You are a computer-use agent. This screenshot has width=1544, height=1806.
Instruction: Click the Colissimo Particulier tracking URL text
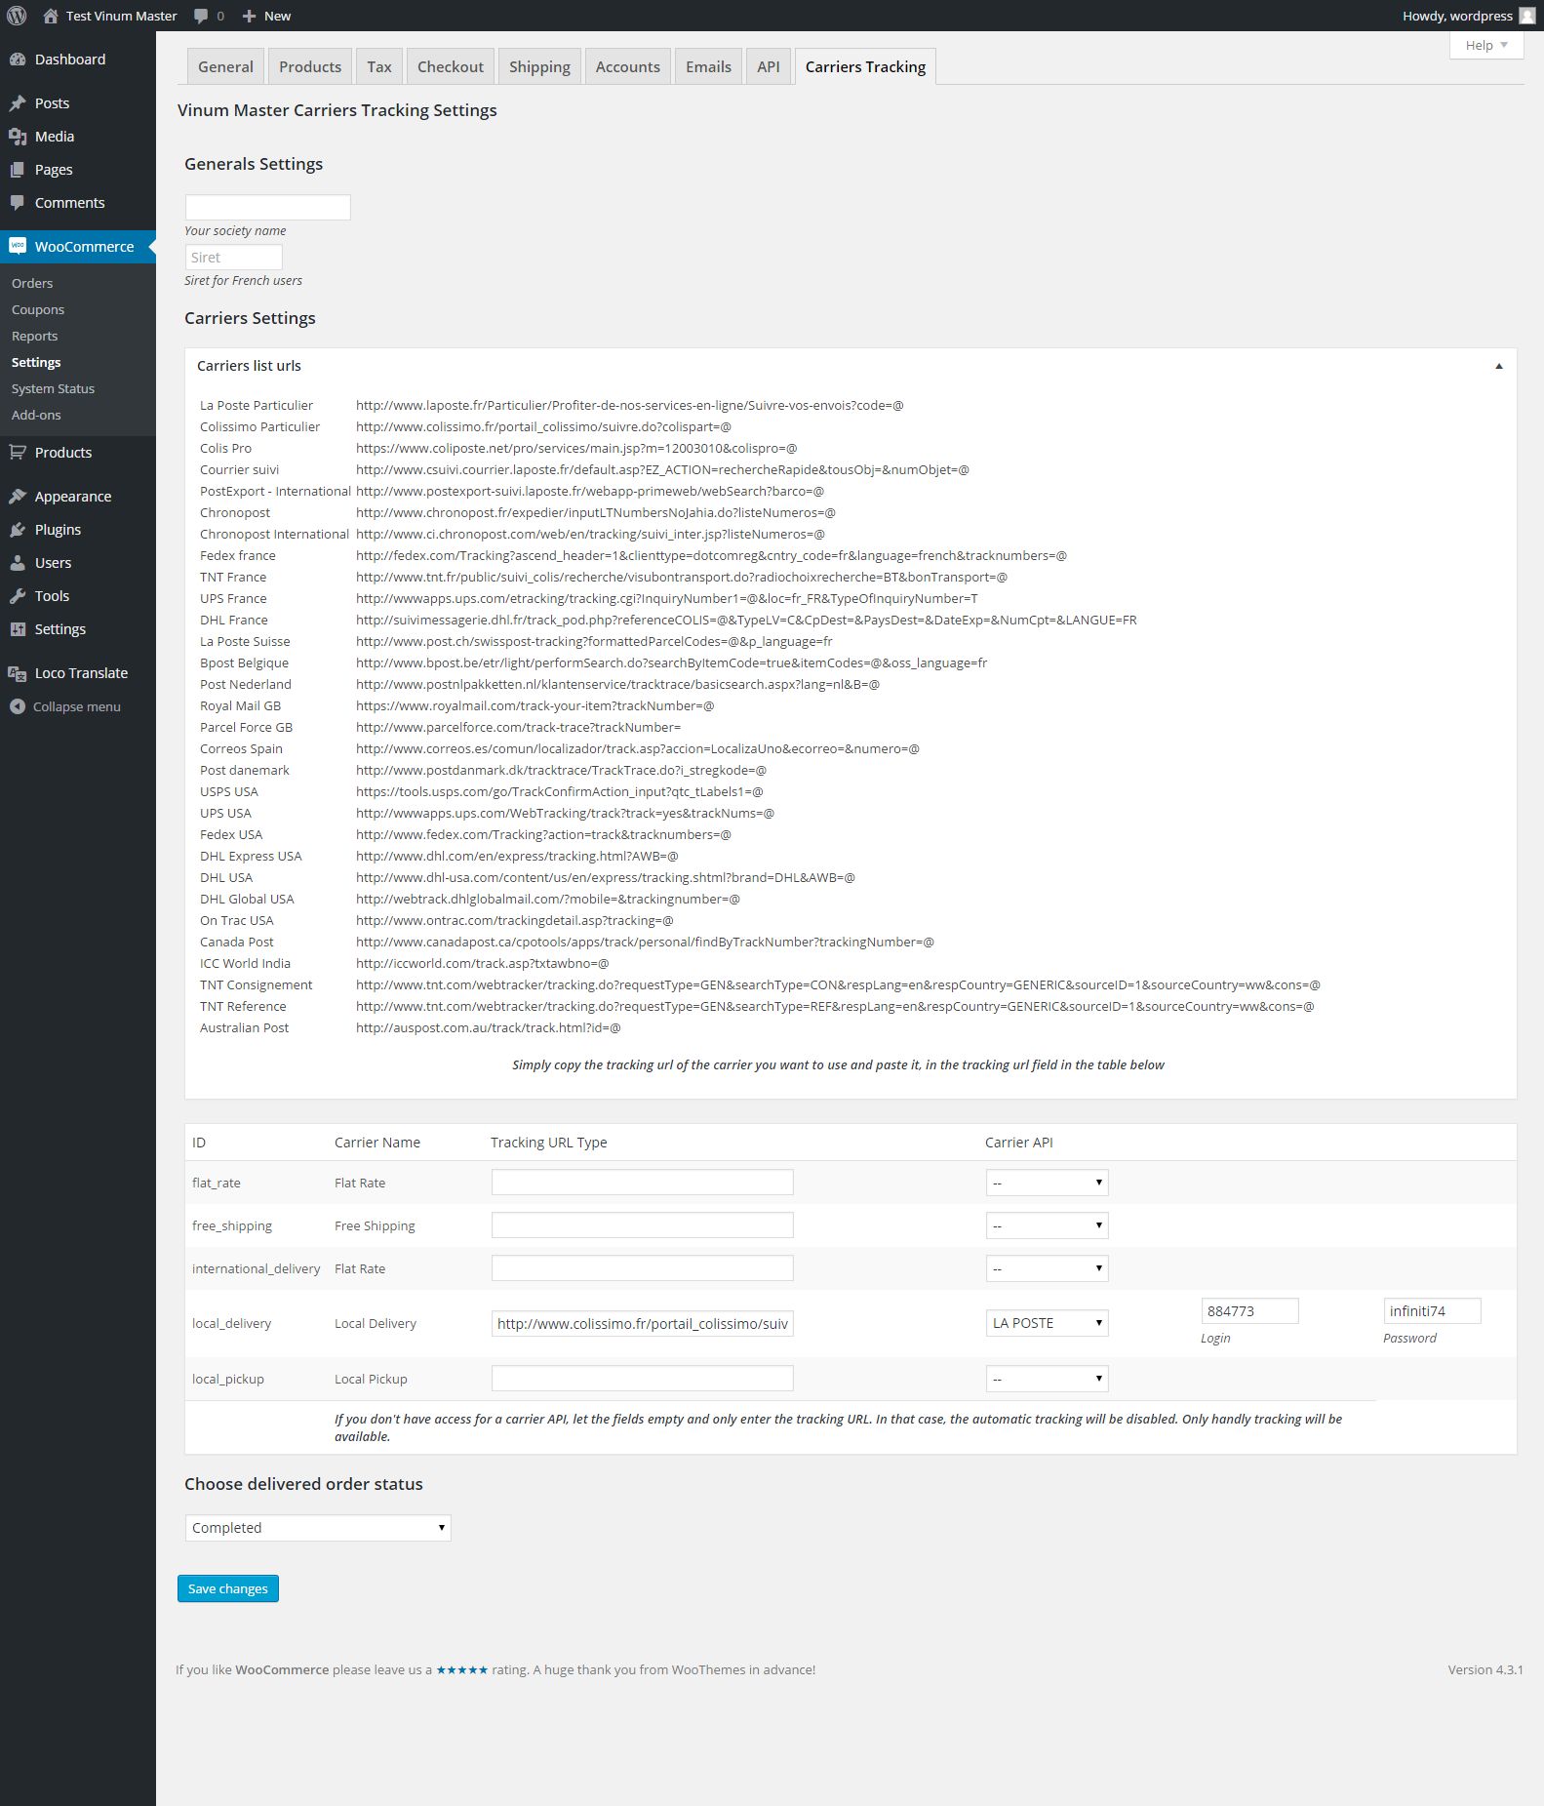click(x=543, y=426)
